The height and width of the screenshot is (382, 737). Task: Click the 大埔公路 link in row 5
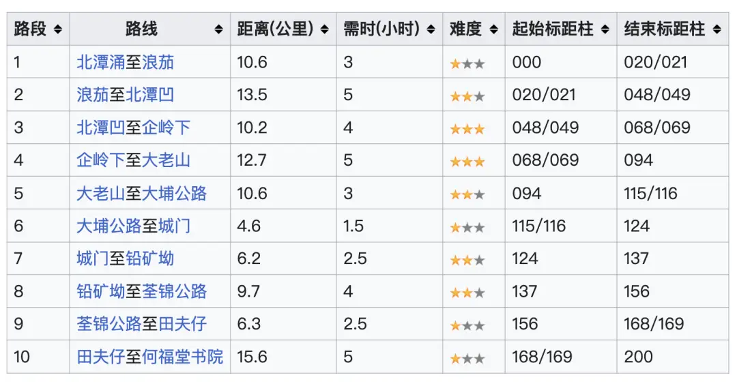tap(174, 193)
